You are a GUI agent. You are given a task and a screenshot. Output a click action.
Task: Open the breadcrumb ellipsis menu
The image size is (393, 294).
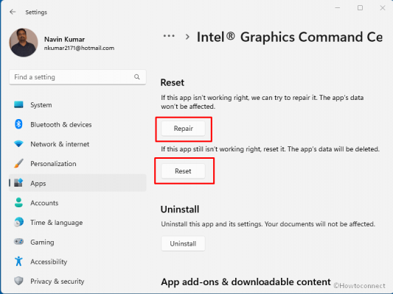tap(169, 36)
